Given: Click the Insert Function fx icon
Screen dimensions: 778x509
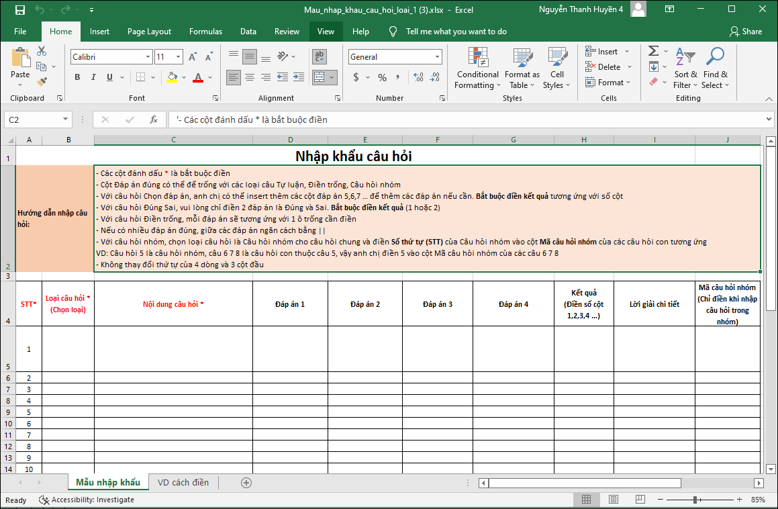Looking at the screenshot, I should point(154,120).
